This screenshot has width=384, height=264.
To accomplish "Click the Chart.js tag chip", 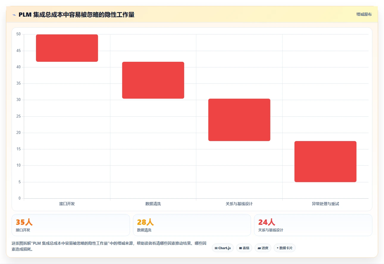I will (223, 248).
